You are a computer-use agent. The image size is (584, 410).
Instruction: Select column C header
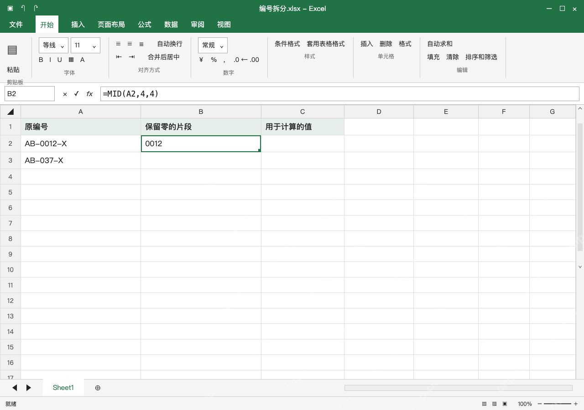(302, 112)
